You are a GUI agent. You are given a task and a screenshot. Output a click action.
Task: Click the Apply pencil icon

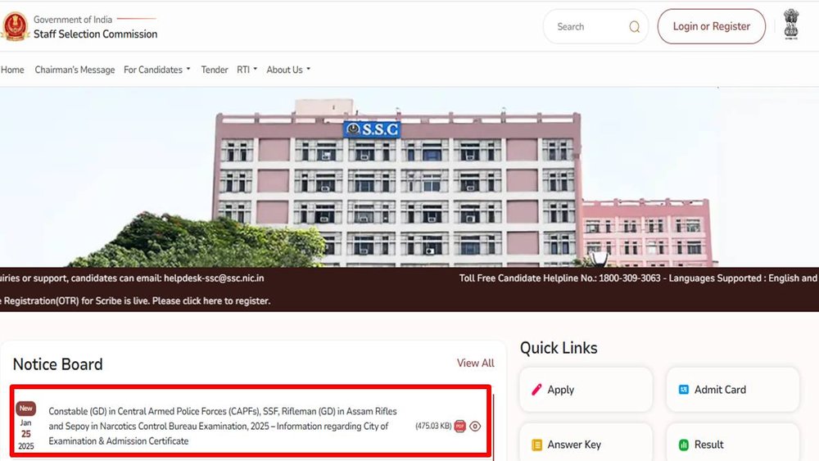537,390
